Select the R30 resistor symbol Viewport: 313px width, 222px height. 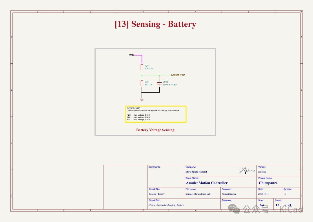142,83
